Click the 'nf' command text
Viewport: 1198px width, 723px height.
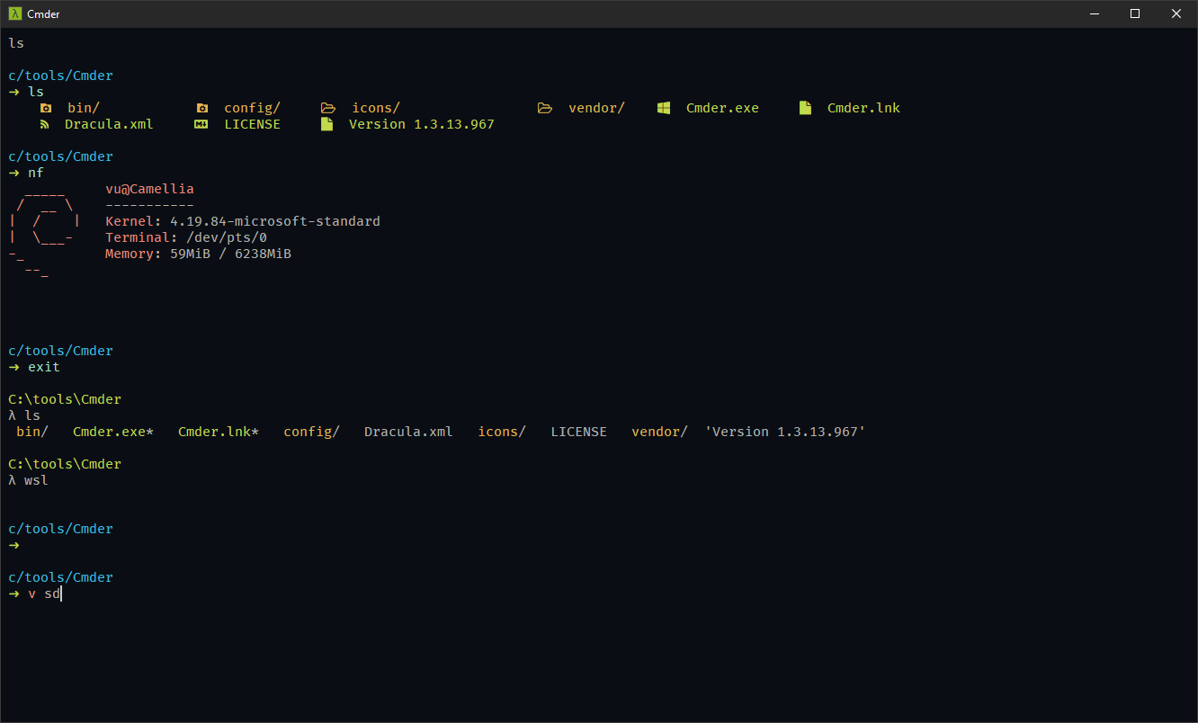tap(36, 173)
